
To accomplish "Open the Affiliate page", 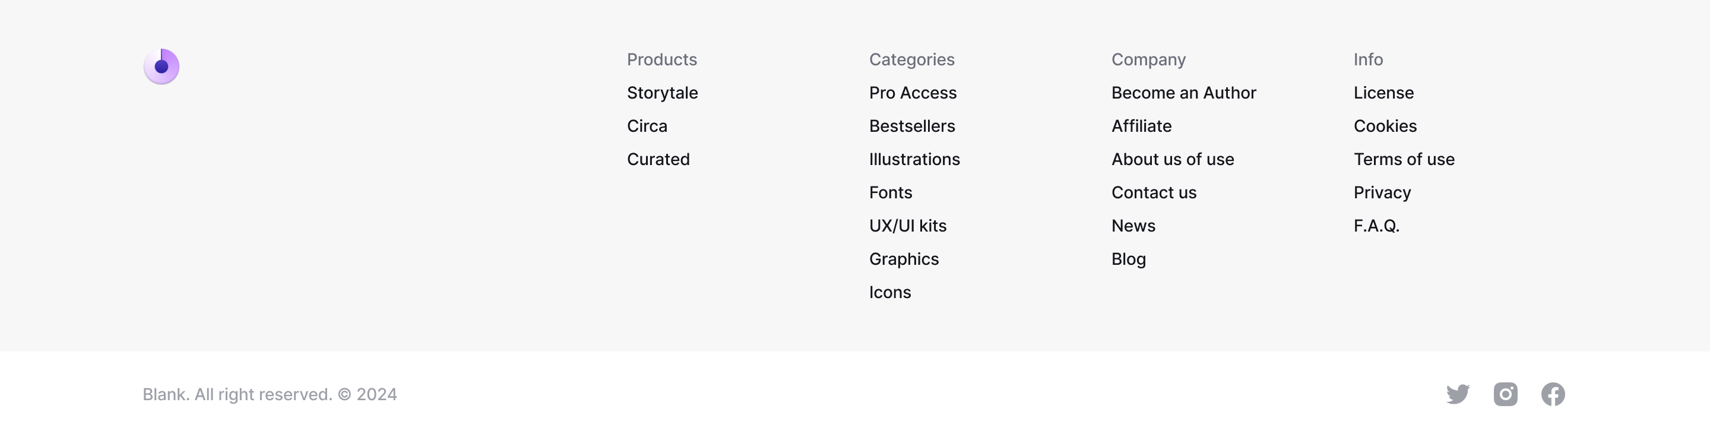I will pyautogui.click(x=1142, y=125).
